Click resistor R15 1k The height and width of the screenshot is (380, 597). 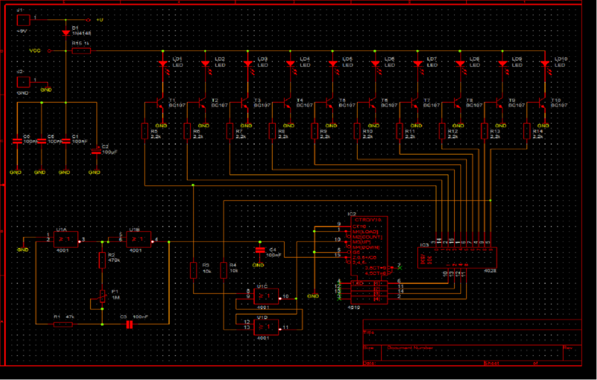tap(81, 50)
